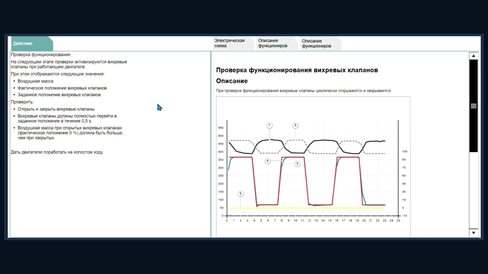Grab the scrollbar thumb grip handle

point(473,106)
